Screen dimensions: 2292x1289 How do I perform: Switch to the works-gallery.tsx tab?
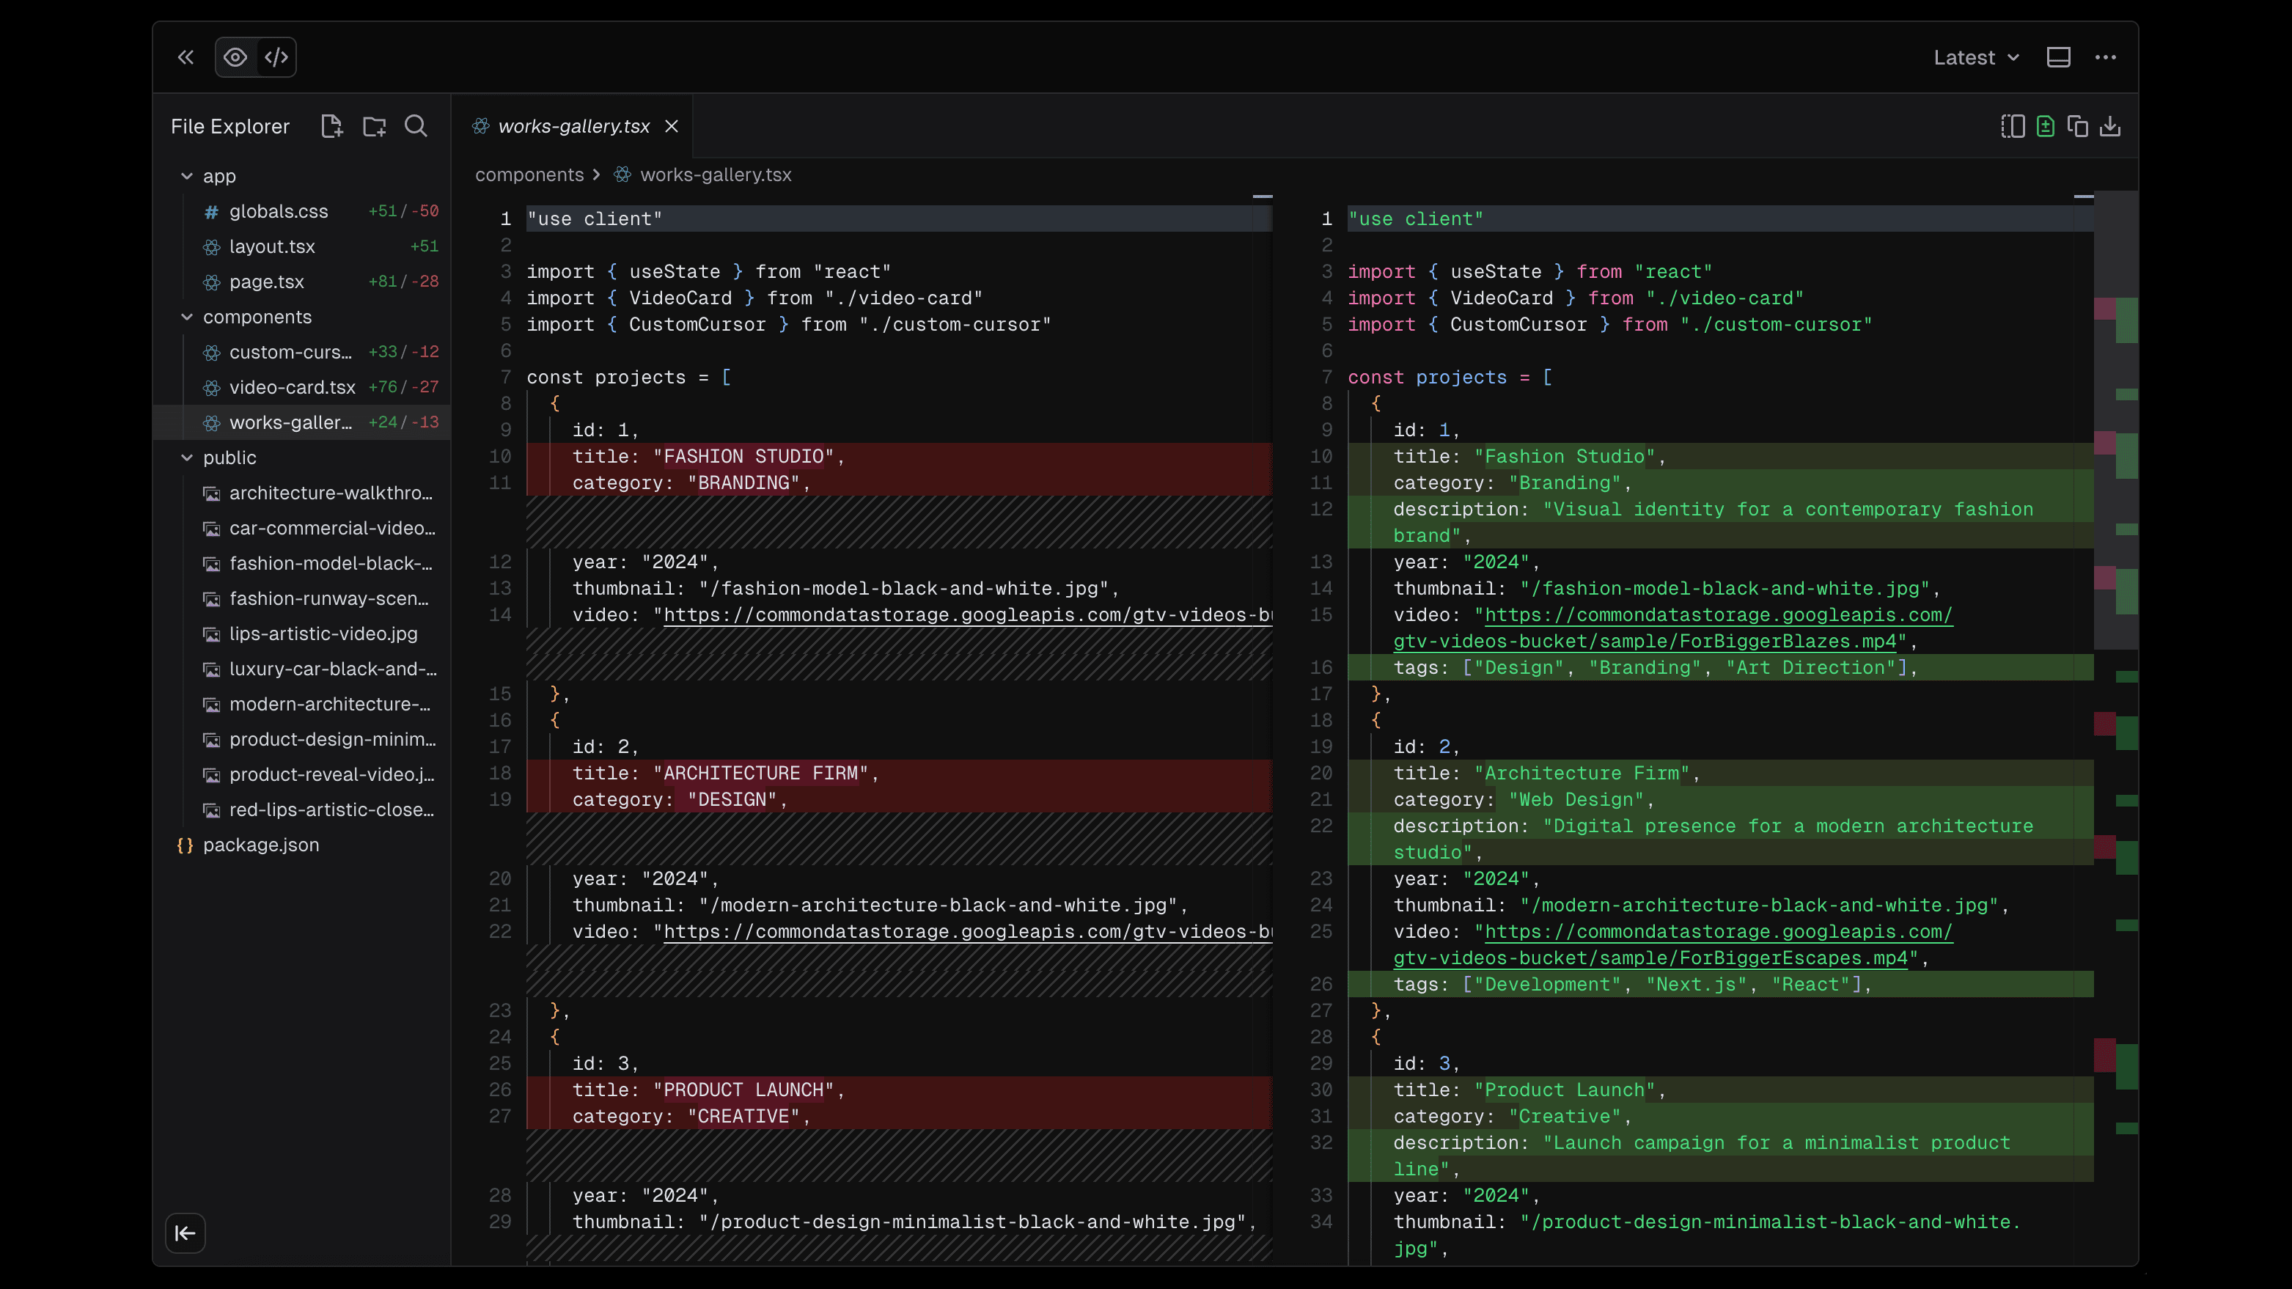click(574, 125)
